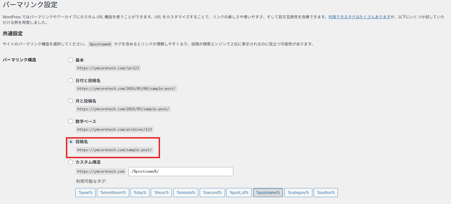Image resolution: width=451 pixels, height=204 pixels.
Task: Click the https://ymcoretech.com/archives/123 example code
Action: coord(114,130)
